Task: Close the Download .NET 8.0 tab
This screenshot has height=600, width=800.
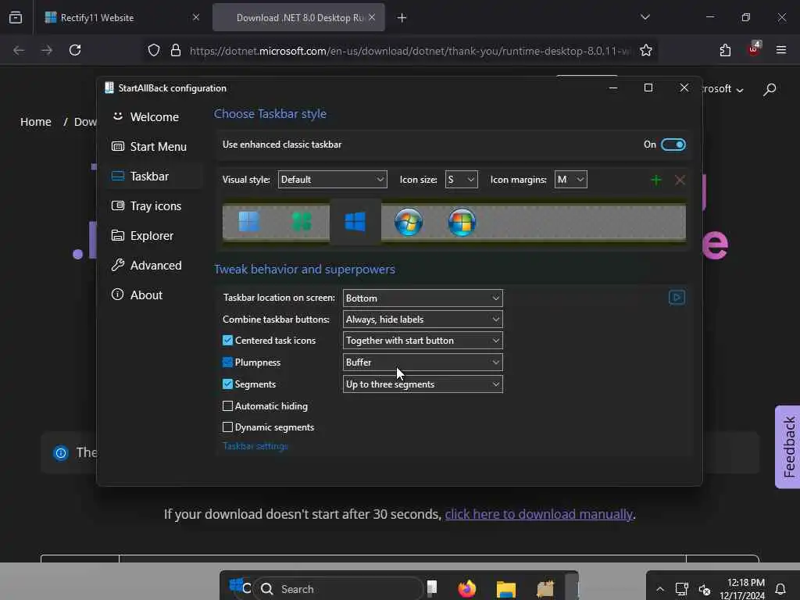Action: tap(372, 17)
